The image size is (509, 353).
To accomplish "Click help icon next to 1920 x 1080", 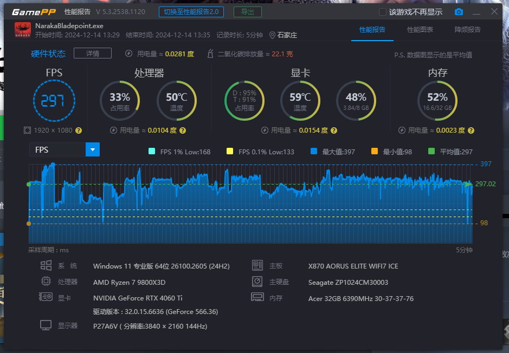I will pyautogui.click(x=79, y=130).
